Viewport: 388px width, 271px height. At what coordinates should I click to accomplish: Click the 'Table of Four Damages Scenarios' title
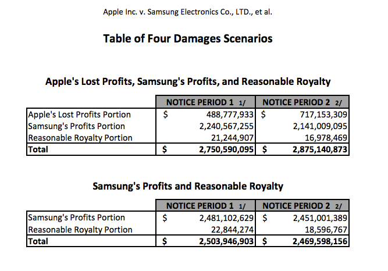pos(188,39)
